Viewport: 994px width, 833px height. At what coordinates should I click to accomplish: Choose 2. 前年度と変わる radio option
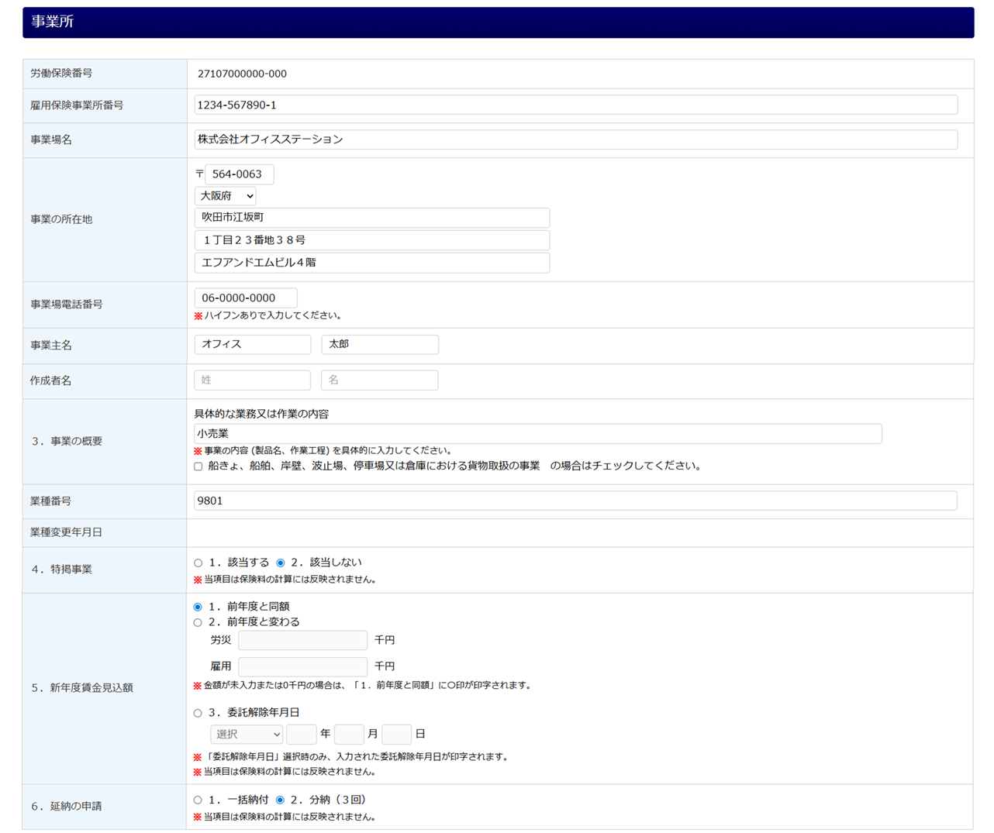pyautogui.click(x=198, y=622)
